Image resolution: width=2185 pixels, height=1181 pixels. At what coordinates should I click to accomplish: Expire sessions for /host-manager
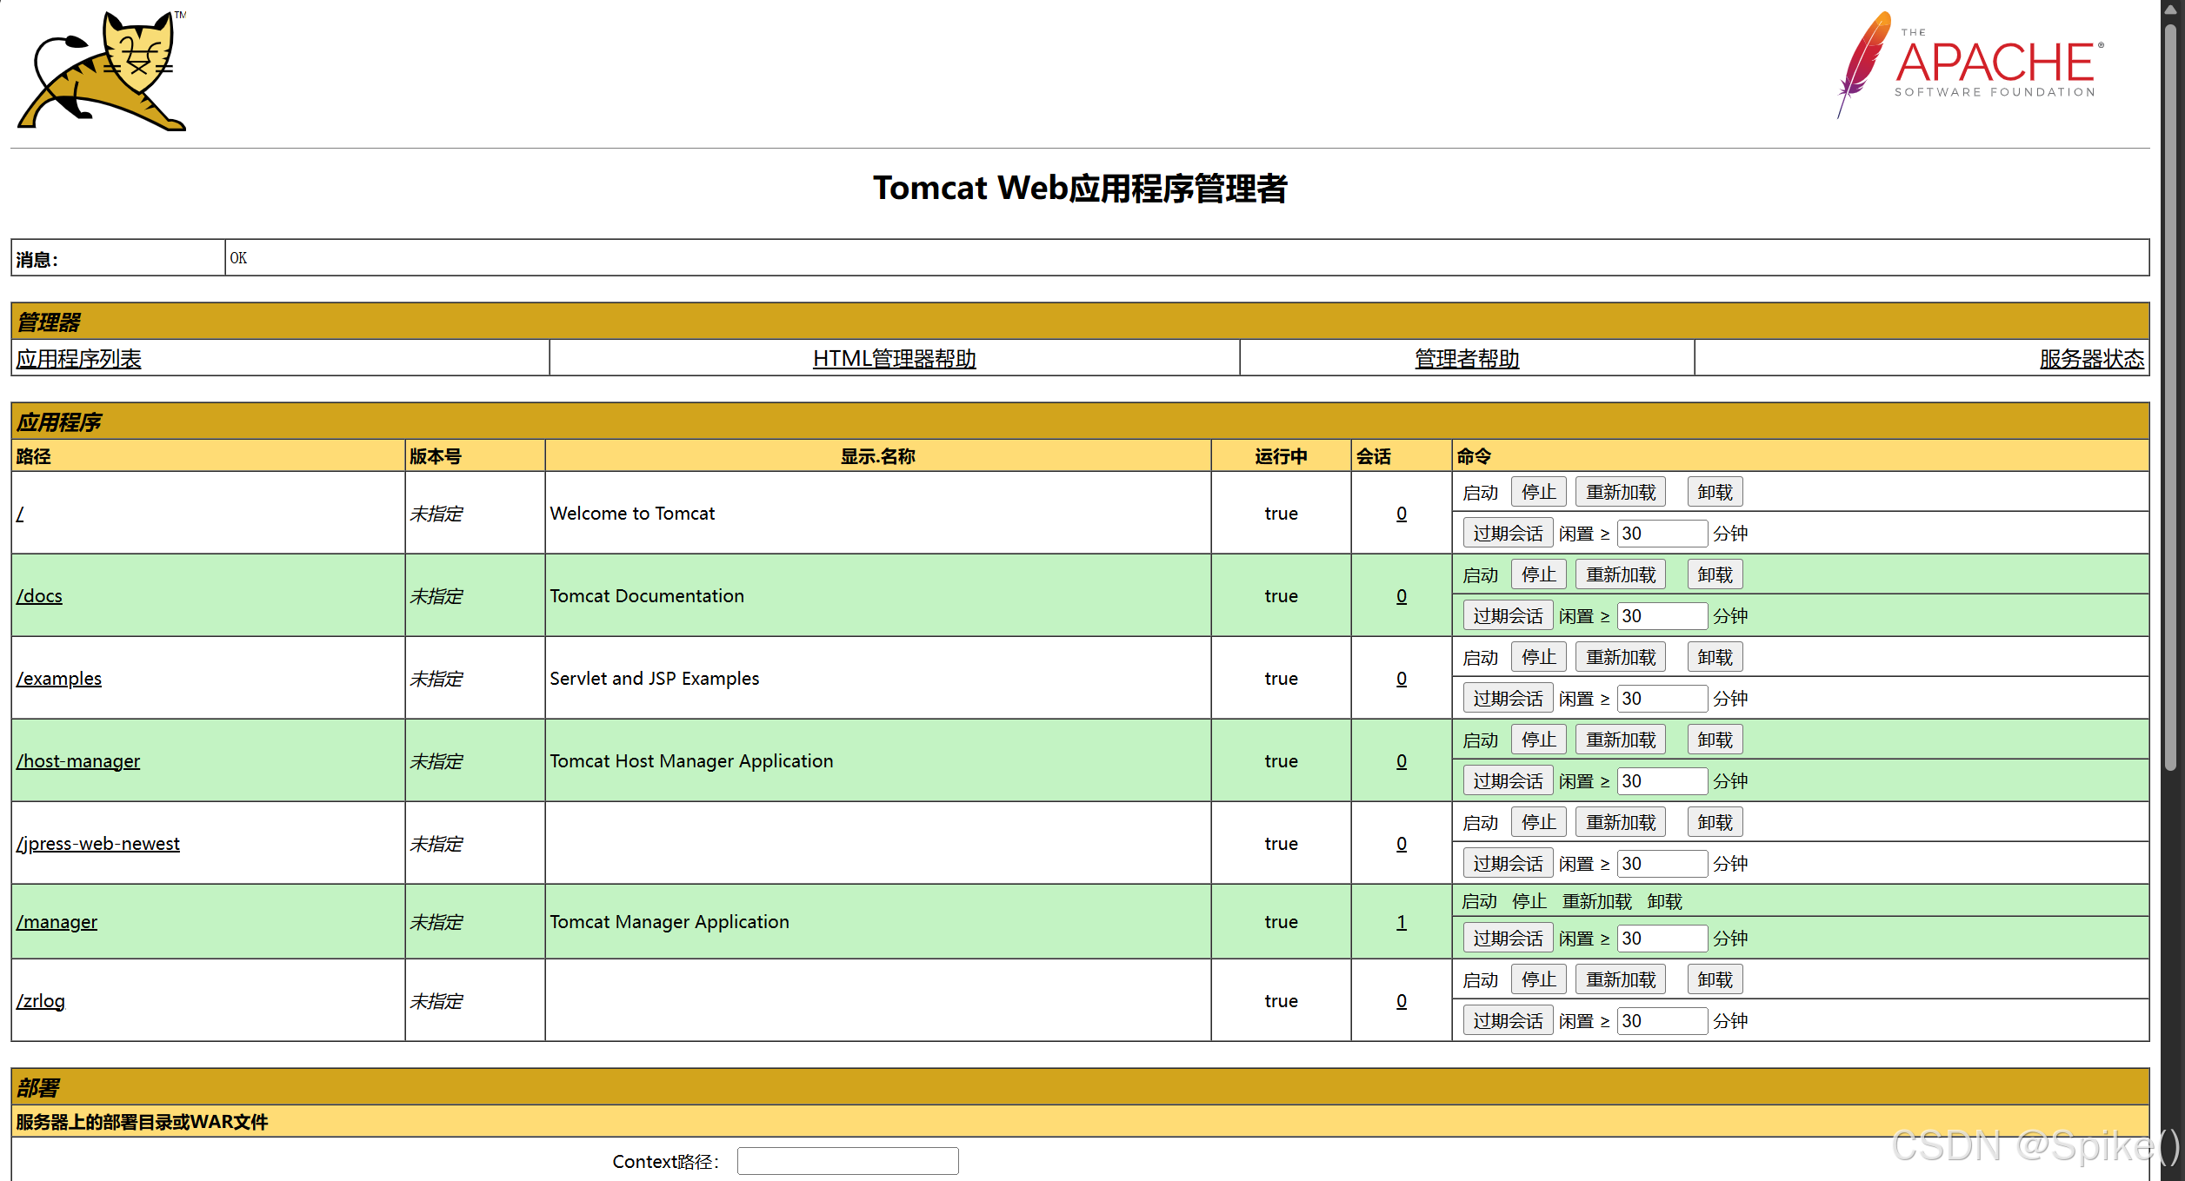(1507, 781)
